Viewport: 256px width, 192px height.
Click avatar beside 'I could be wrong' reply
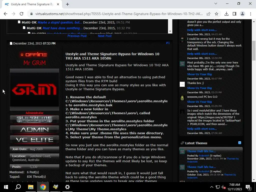coord(182,40)
